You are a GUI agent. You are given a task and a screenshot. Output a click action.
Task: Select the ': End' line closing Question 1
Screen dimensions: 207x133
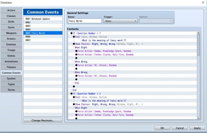(x=132, y=90)
